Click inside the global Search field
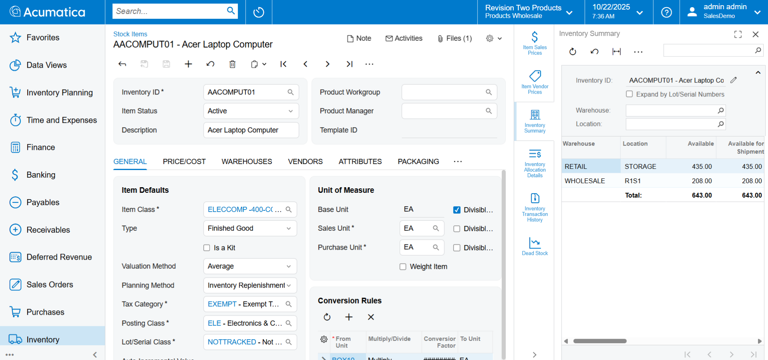The image size is (768, 360). 168,11
